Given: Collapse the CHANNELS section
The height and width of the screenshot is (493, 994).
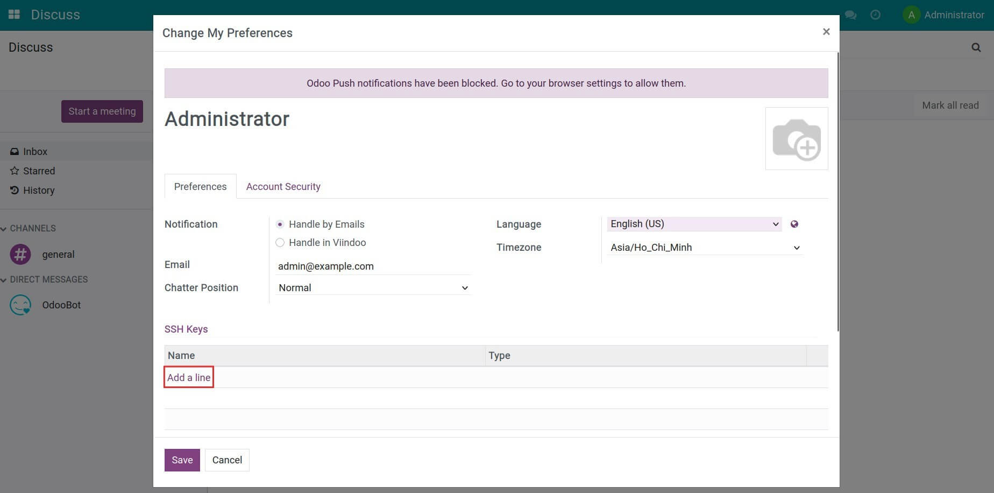Looking at the screenshot, I should [x=4, y=228].
